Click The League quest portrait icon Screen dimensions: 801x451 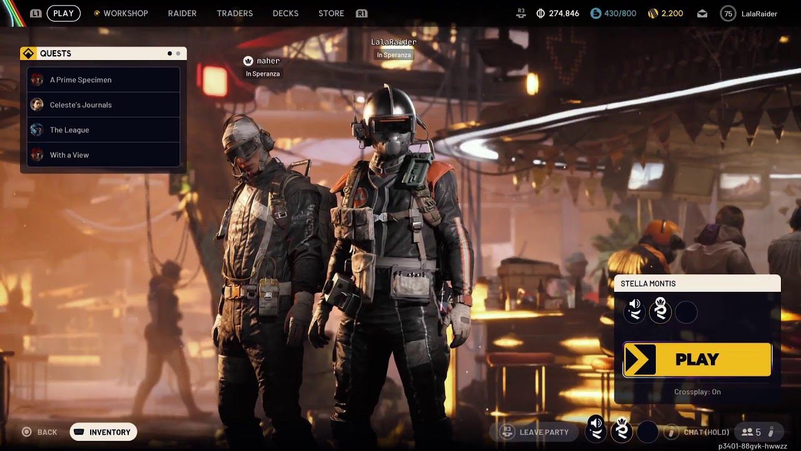(37, 130)
